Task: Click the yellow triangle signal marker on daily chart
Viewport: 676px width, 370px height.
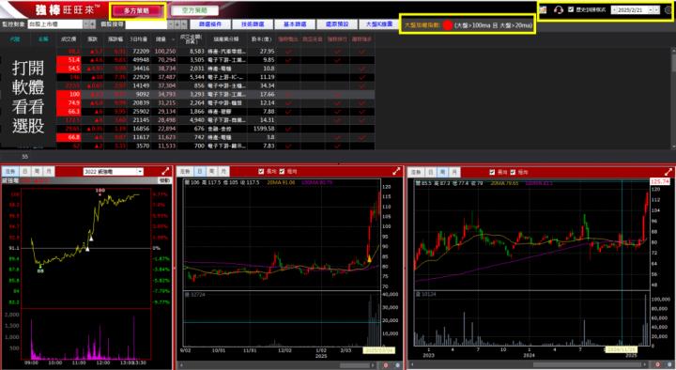Action: tap(369, 259)
